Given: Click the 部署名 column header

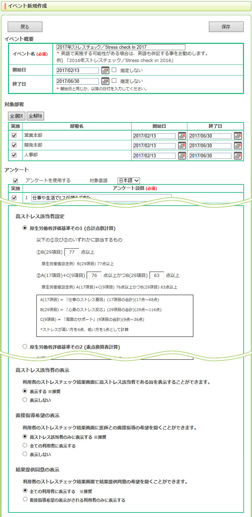Looking at the screenshot, I should point(77,126).
